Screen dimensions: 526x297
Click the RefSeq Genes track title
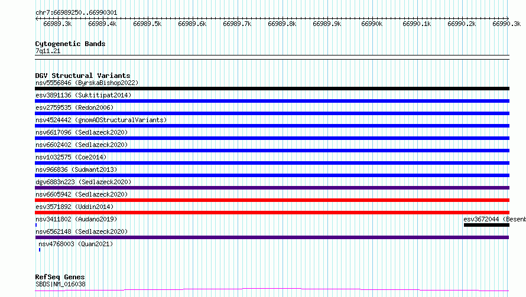pyautogui.click(x=60, y=277)
